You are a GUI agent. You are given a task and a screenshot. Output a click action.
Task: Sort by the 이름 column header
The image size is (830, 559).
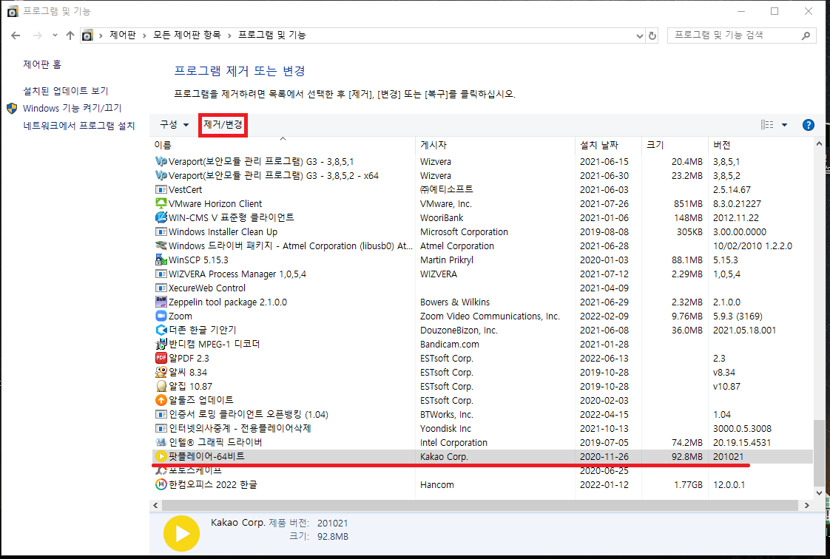coord(283,144)
